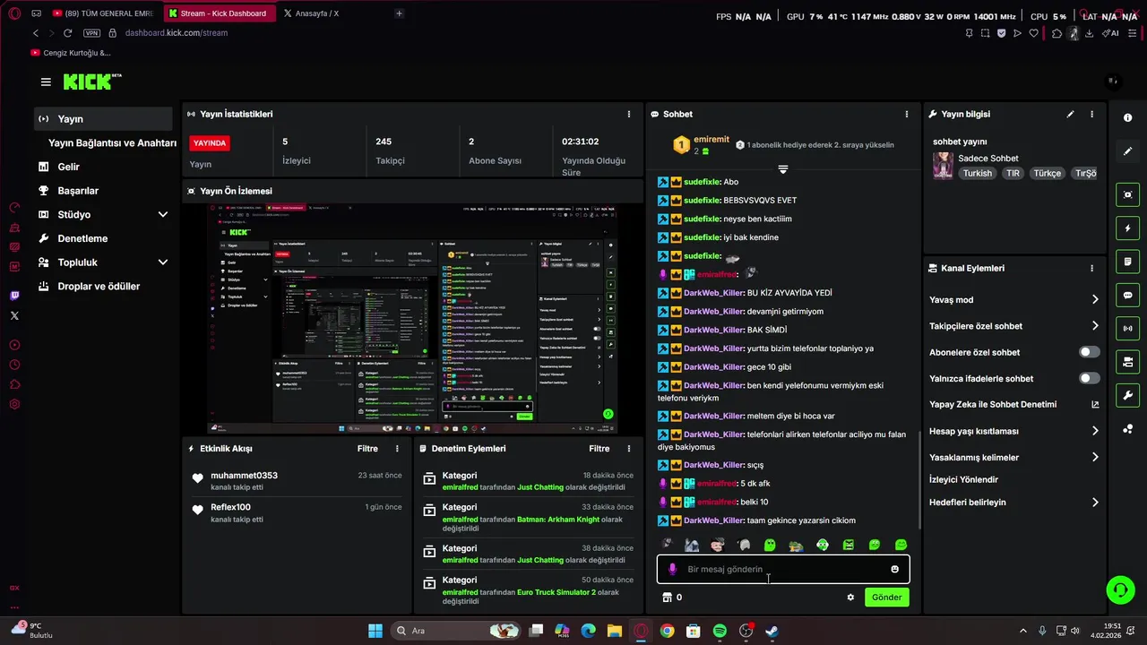Viewport: 1147px width, 645px height.
Task: Open Yayın İstatistikleri three-dot menu
Action: 628,114
